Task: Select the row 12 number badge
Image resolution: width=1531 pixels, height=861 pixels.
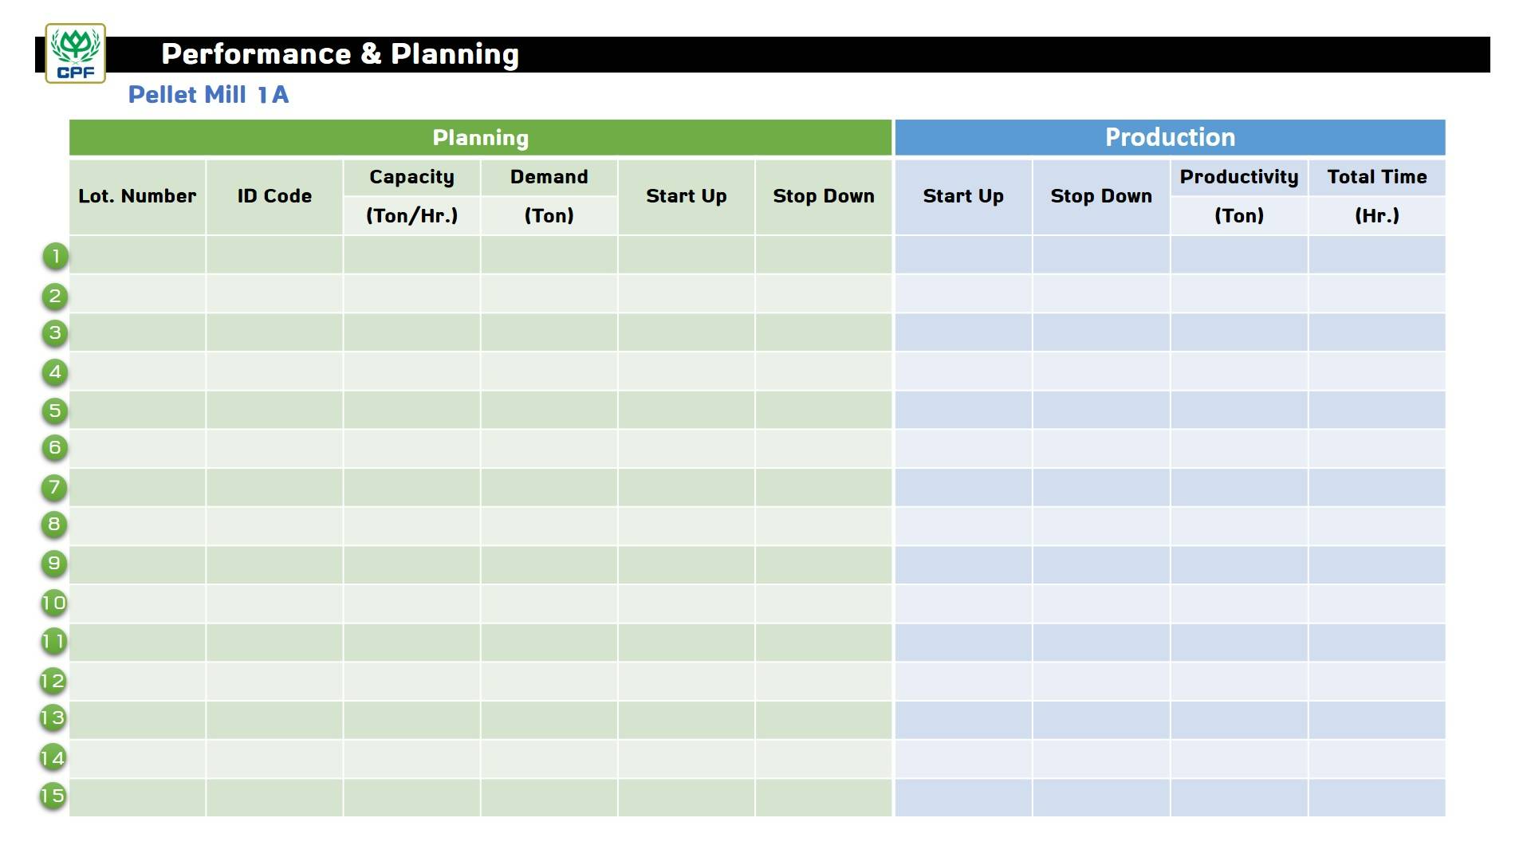Action: pos(53,680)
